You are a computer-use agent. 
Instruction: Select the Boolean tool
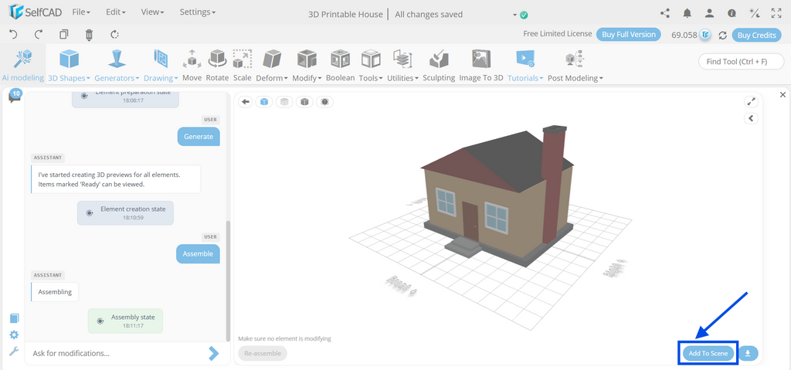pyautogui.click(x=340, y=66)
